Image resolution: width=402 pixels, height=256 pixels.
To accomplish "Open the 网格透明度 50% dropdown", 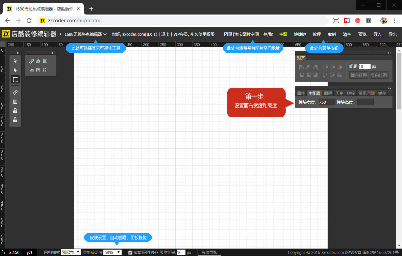I will 112,252.
